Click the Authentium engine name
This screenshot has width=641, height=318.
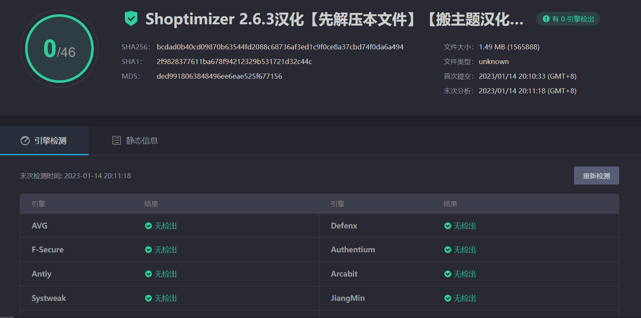353,250
